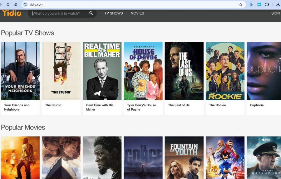
Task: Click 'Tyler Perry's House of Payne' title
Action: click(141, 107)
